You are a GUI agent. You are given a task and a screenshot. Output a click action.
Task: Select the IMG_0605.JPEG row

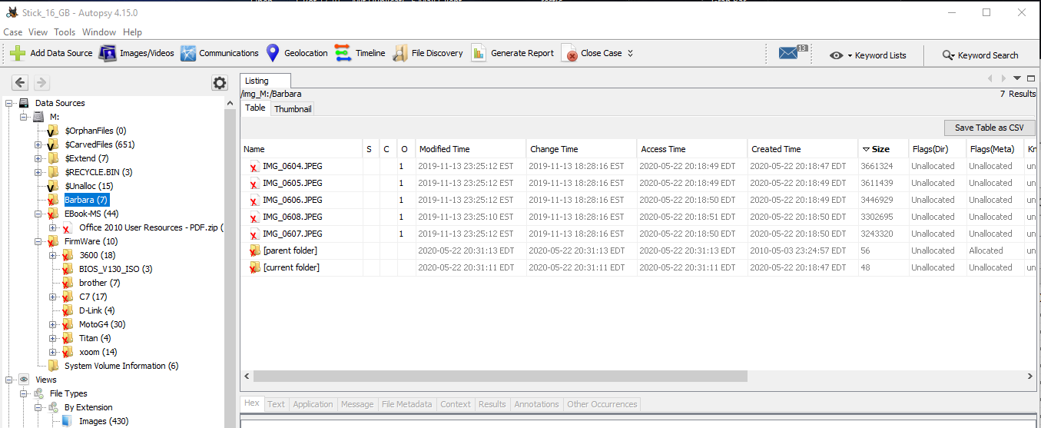click(638, 183)
